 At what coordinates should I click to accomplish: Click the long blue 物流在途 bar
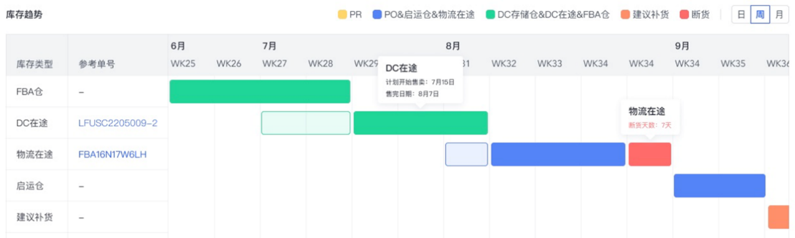[558, 154]
